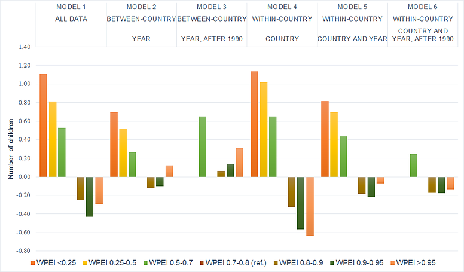
Task: Click the 'ALL DATA' subtitle under Model 1
Action: click(x=71, y=19)
